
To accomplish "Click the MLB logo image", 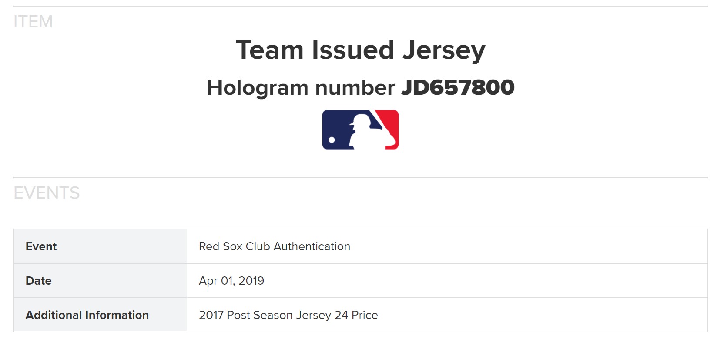I will pyautogui.click(x=360, y=130).
